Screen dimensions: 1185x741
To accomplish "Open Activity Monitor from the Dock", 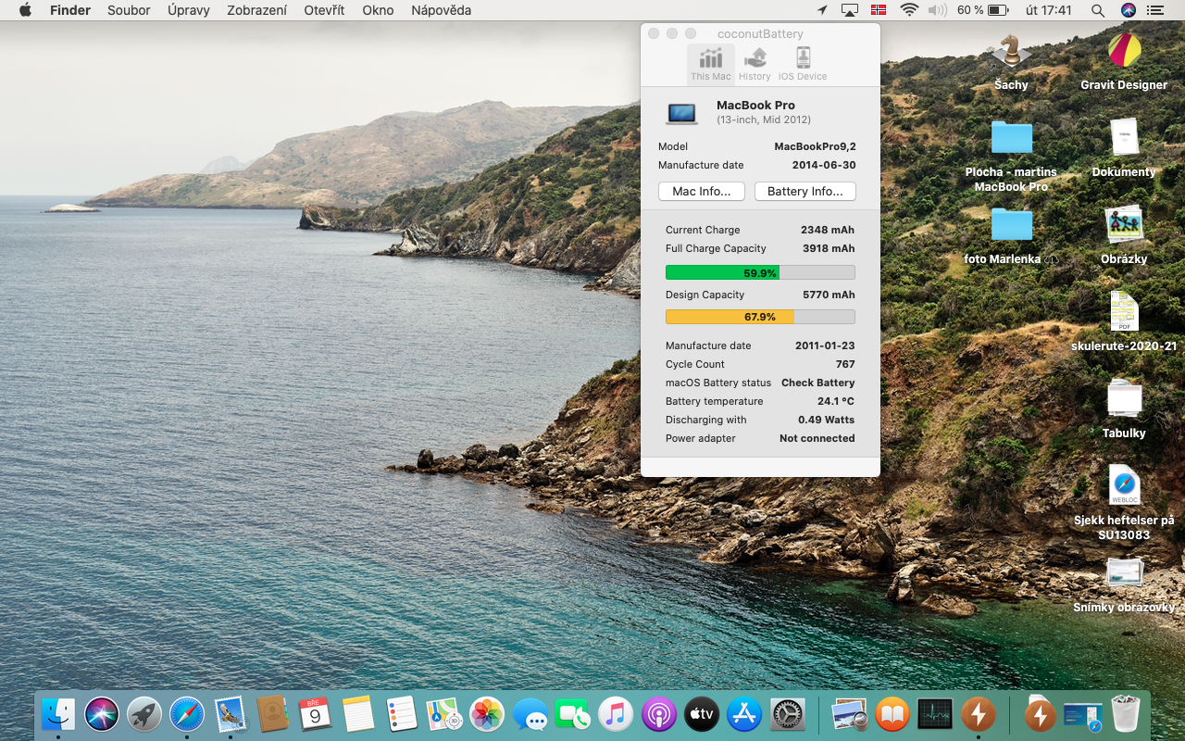I will 935,714.
